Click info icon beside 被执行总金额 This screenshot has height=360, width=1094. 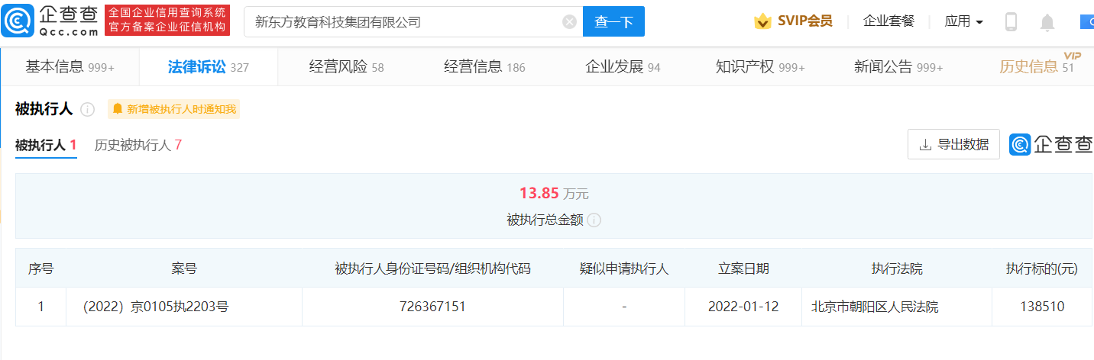pyautogui.click(x=594, y=220)
